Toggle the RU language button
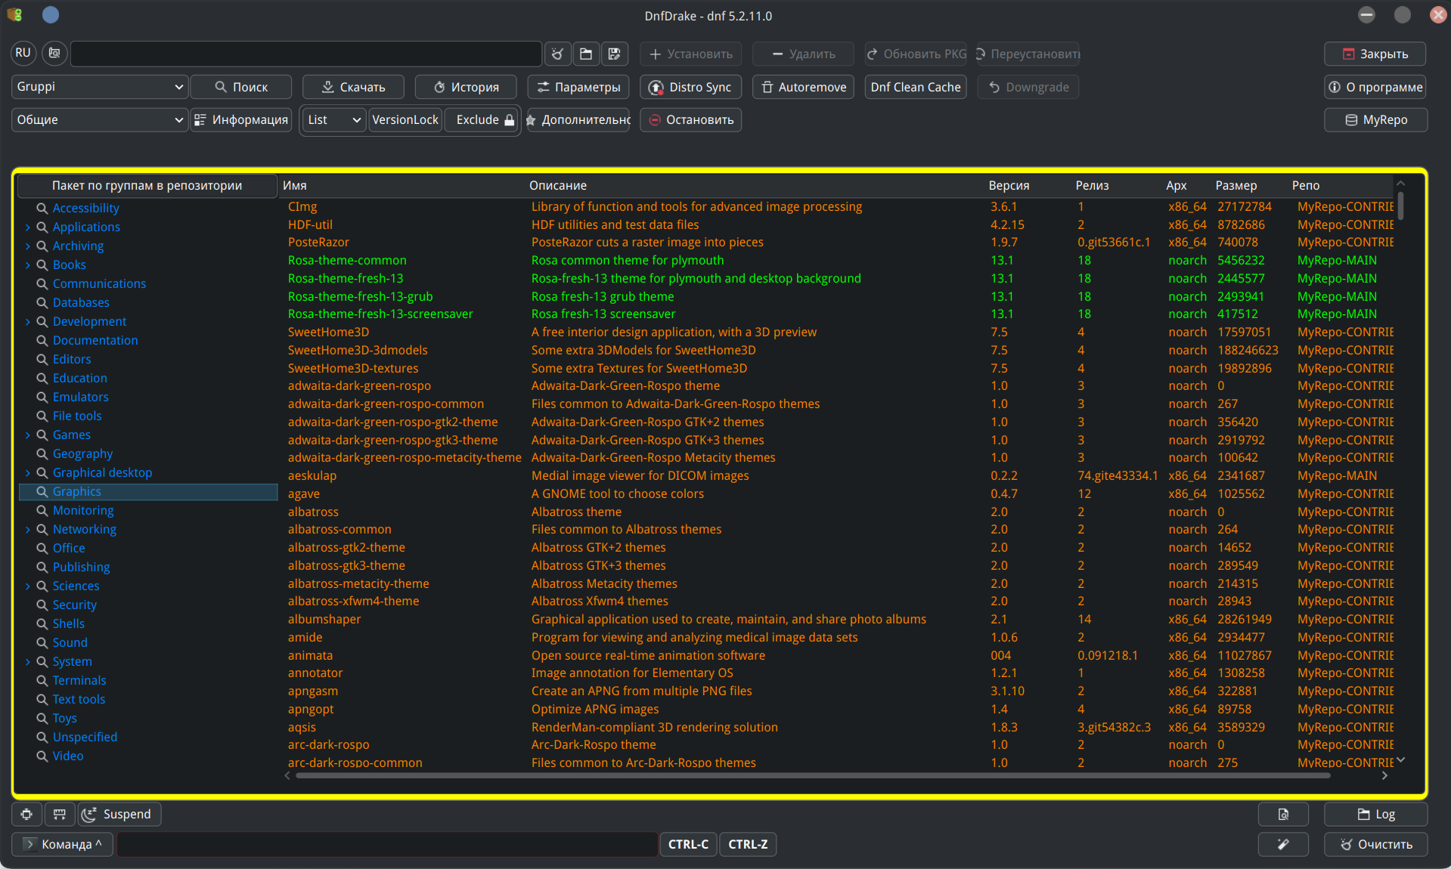Screen dimensions: 1451x869 [23, 53]
